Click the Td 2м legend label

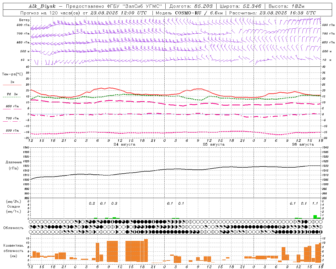(12, 94)
